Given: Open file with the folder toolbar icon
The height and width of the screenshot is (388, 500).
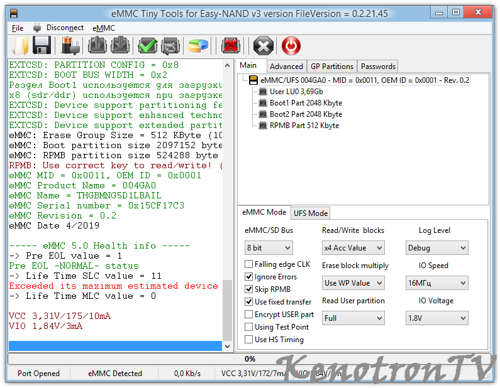Looking at the screenshot, I should tap(20, 45).
